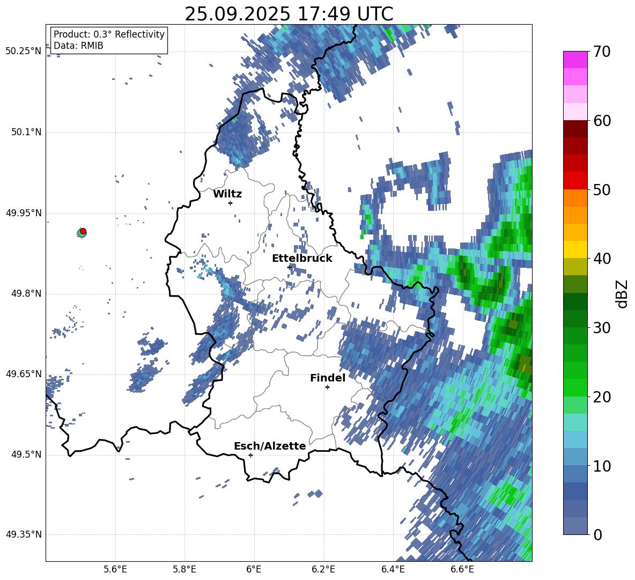Click the red radar site marker
This screenshot has height=580, width=635.
coord(83,231)
